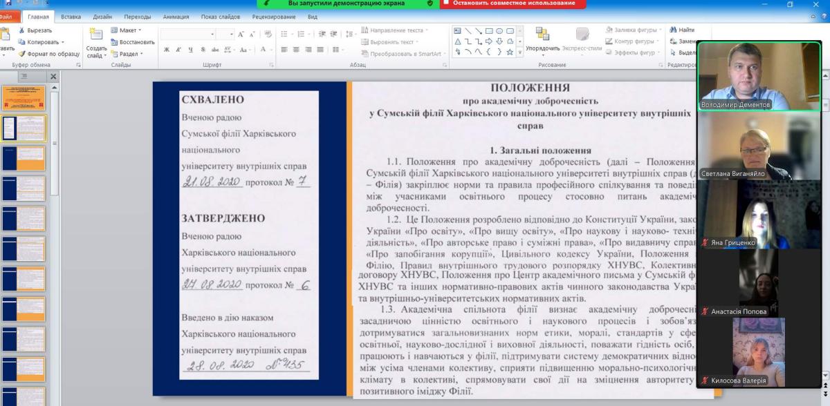Image resolution: width=830 pixels, height=406 pixels.
Task: Click the Вырезать (Cut) scissors icon
Action: tap(22, 30)
